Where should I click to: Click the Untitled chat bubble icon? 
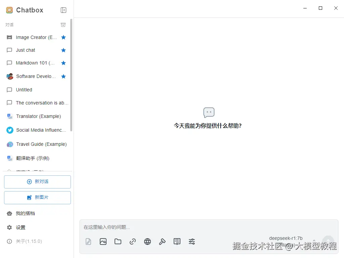[x=9, y=90]
